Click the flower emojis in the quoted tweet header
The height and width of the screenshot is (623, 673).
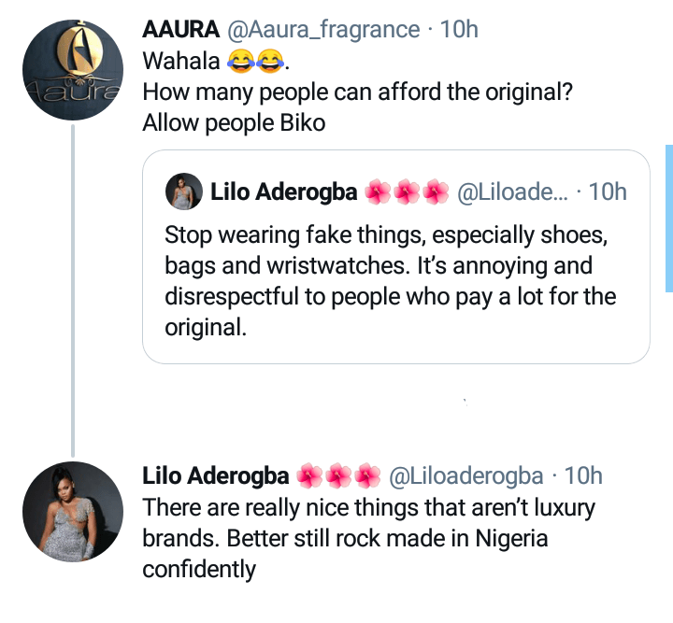tap(406, 192)
